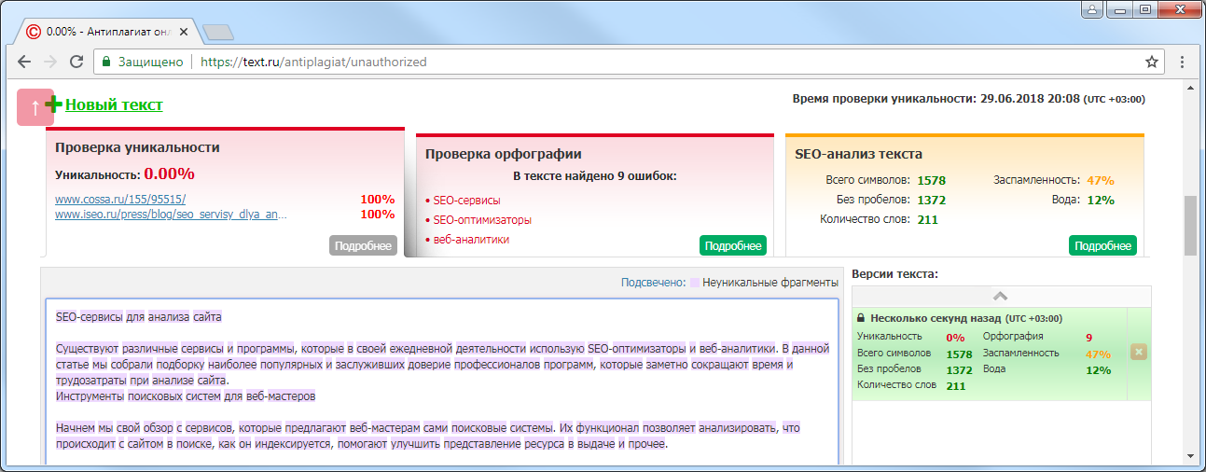Click the gray Подробнее button under uniqueness check
This screenshot has height=472, width=1206.
[363, 245]
